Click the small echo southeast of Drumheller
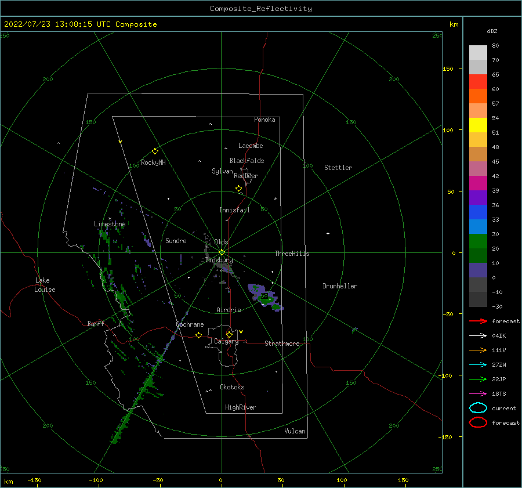The image size is (522, 488). point(355,330)
